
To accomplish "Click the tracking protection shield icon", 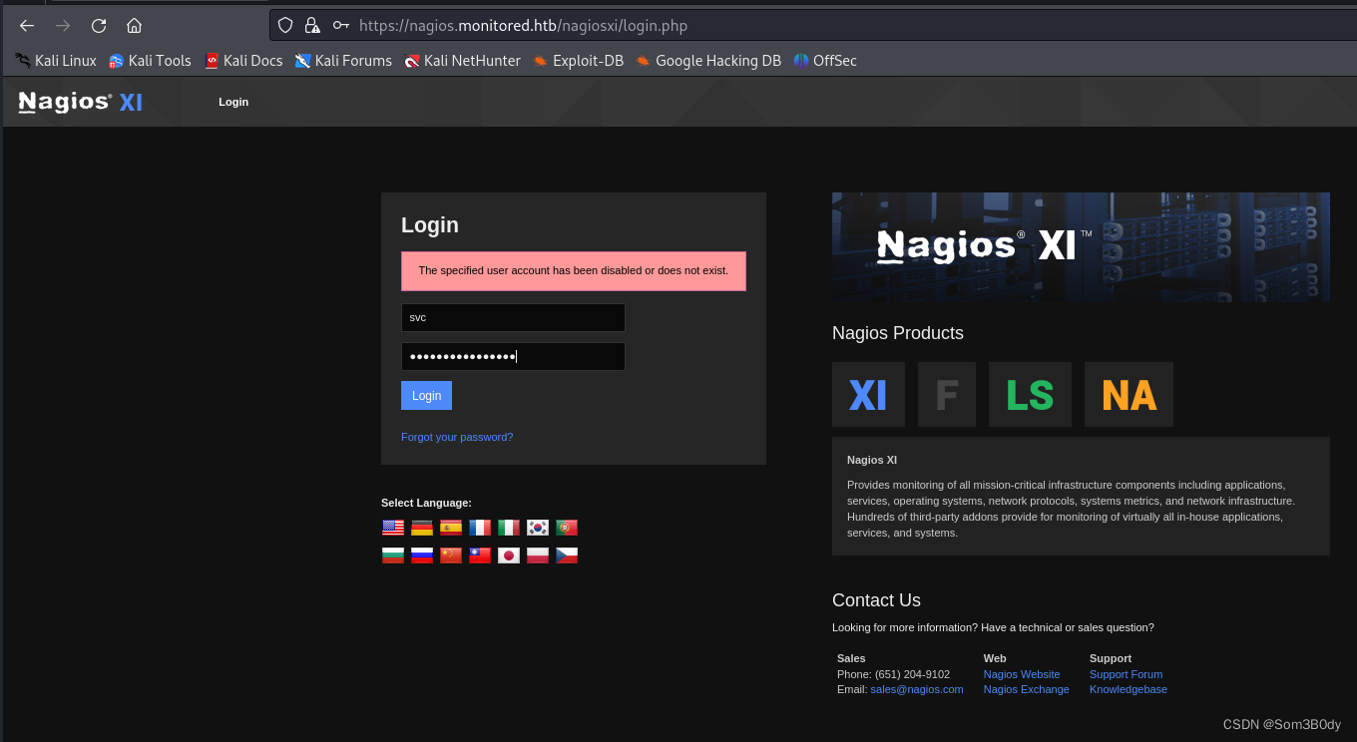I will pos(285,26).
